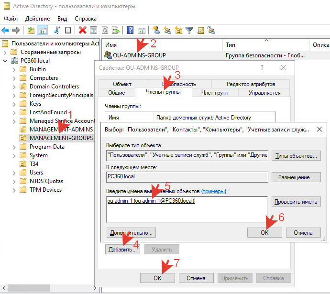Switch to the Редактор атрибутов tab
330x294 pixels.
click(x=251, y=84)
